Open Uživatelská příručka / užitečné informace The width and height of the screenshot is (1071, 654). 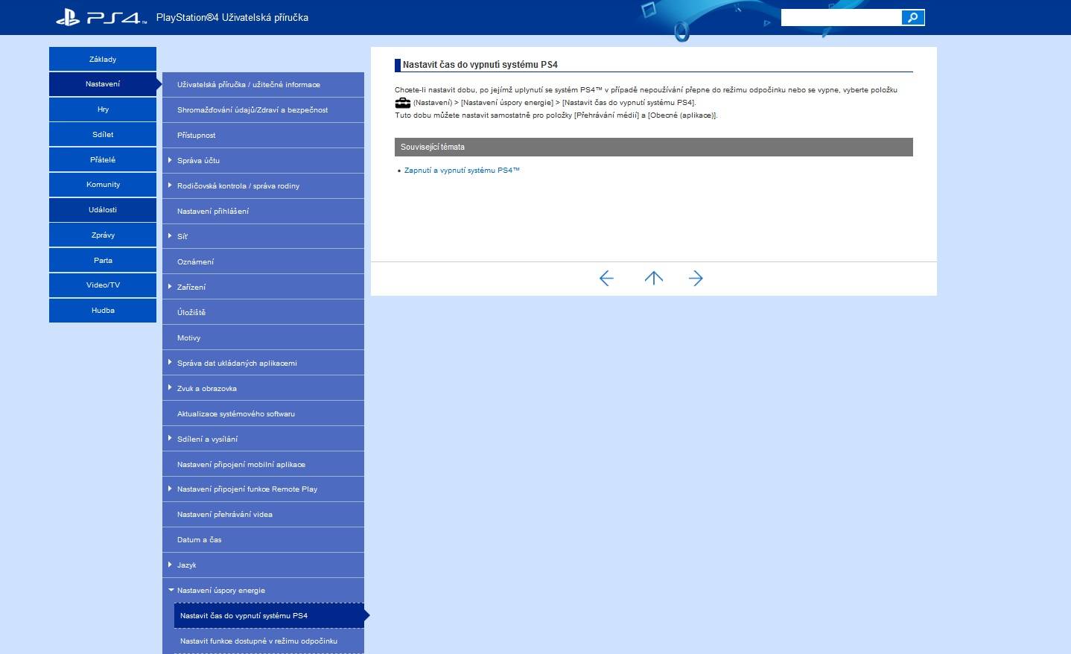pos(263,85)
